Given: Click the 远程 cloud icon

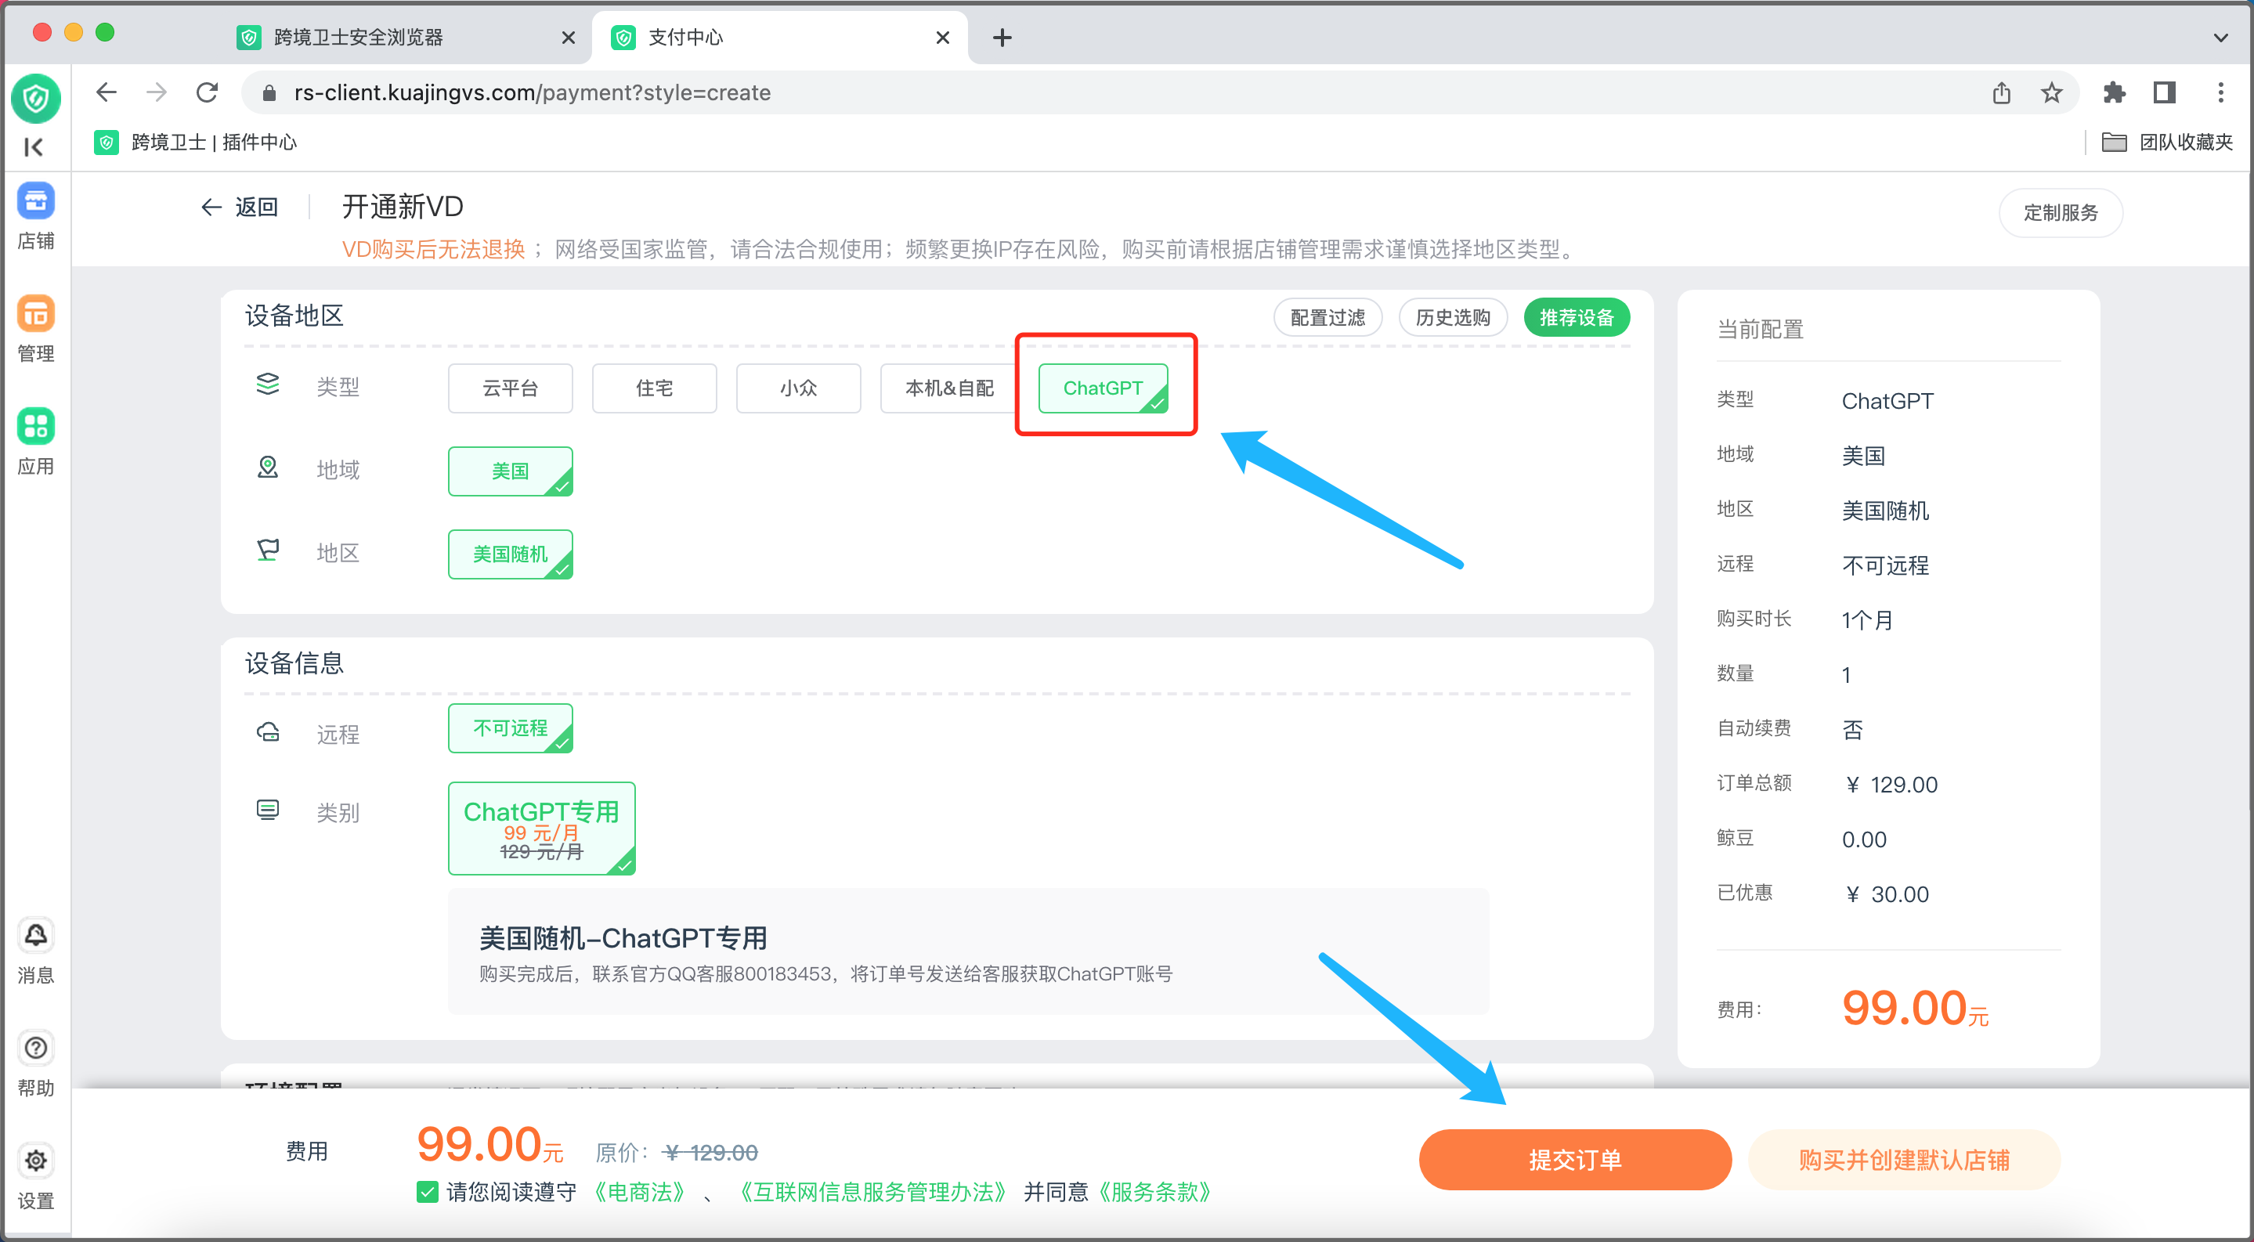Looking at the screenshot, I should coord(268,731).
